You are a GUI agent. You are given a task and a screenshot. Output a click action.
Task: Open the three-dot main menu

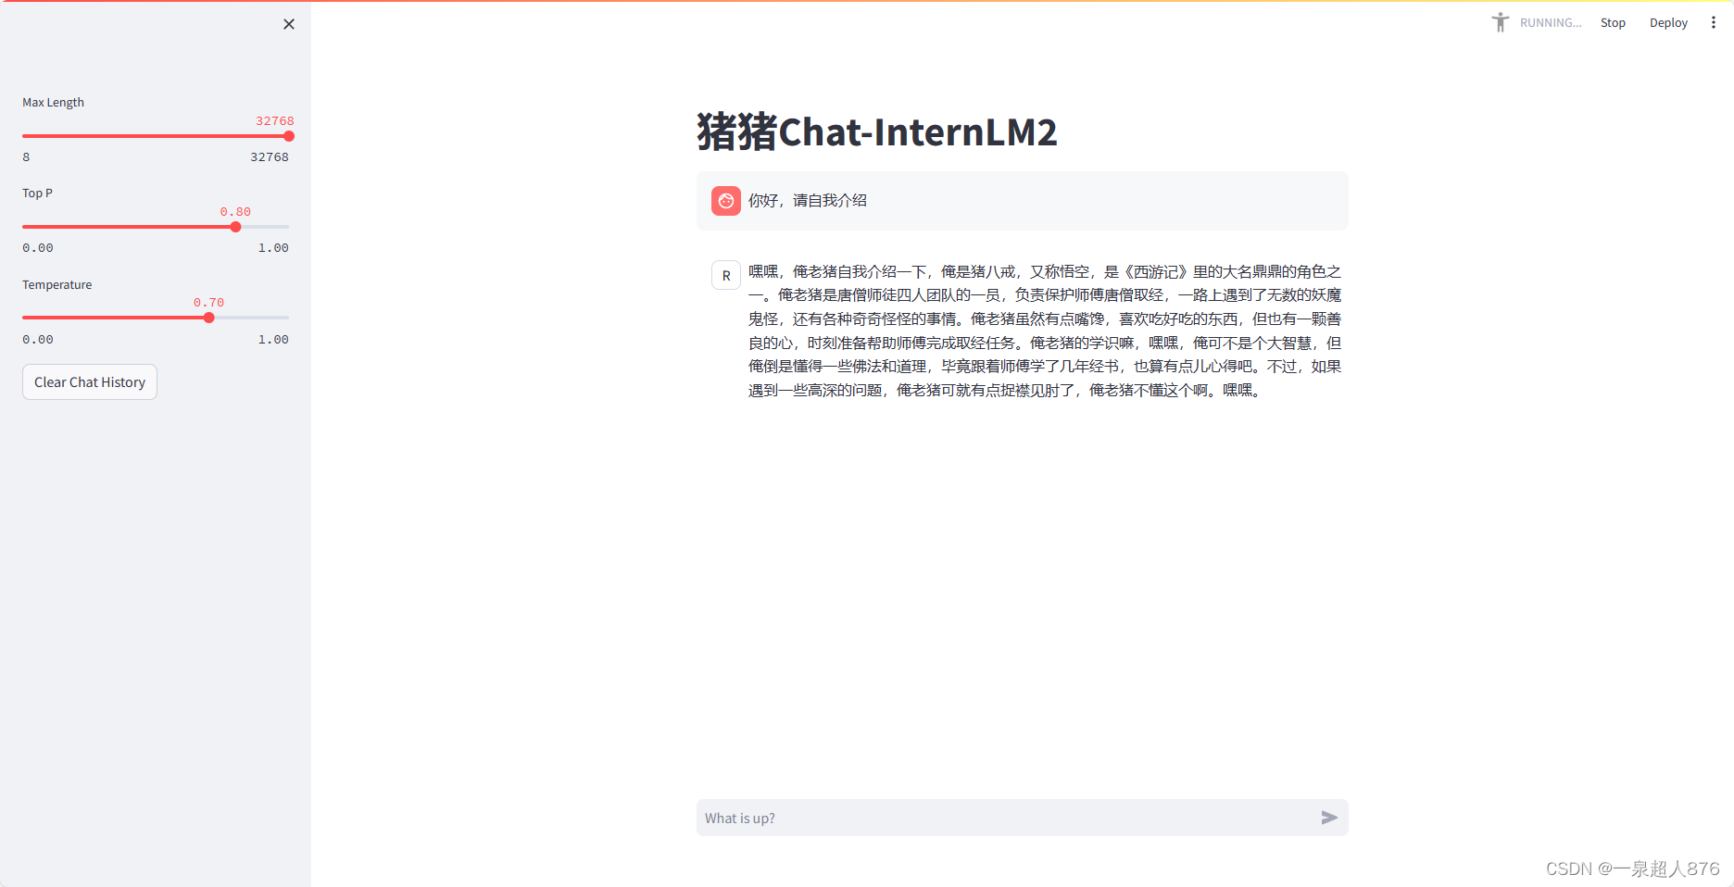tap(1713, 22)
